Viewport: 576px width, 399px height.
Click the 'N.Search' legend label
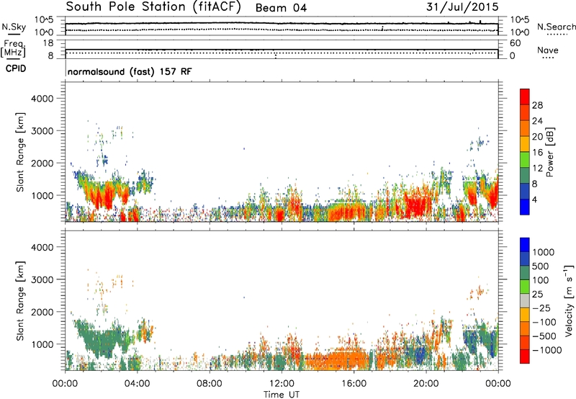tap(557, 27)
